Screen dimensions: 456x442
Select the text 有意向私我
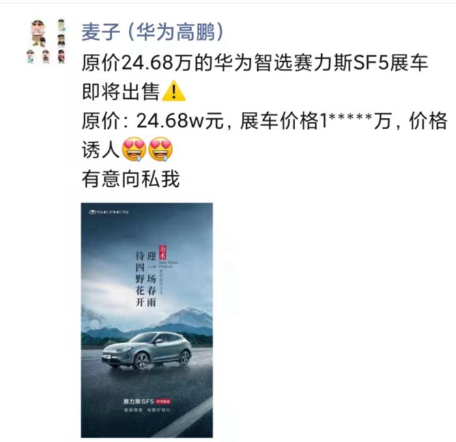[x=130, y=179]
